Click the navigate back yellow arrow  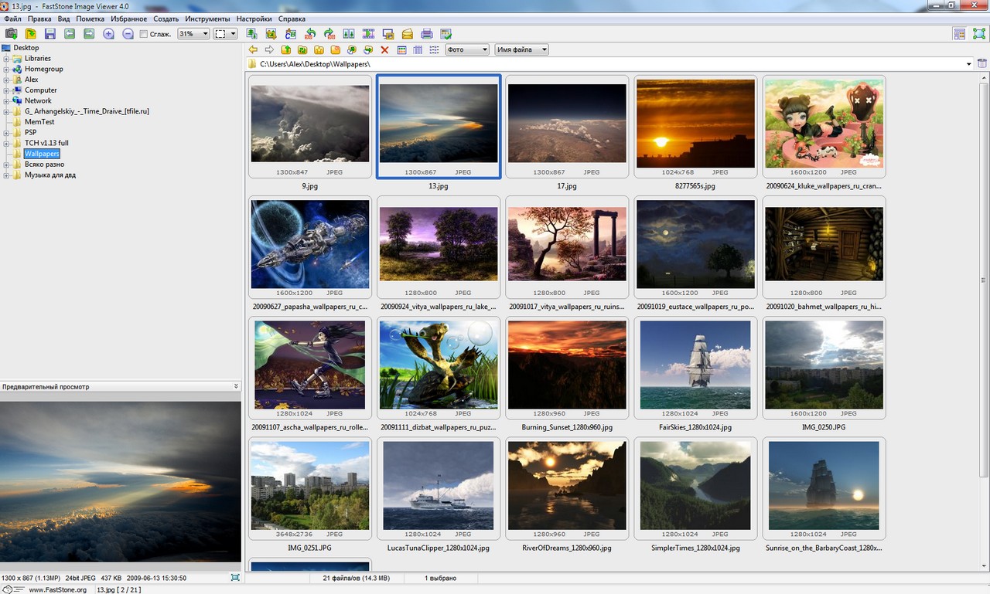pos(252,49)
